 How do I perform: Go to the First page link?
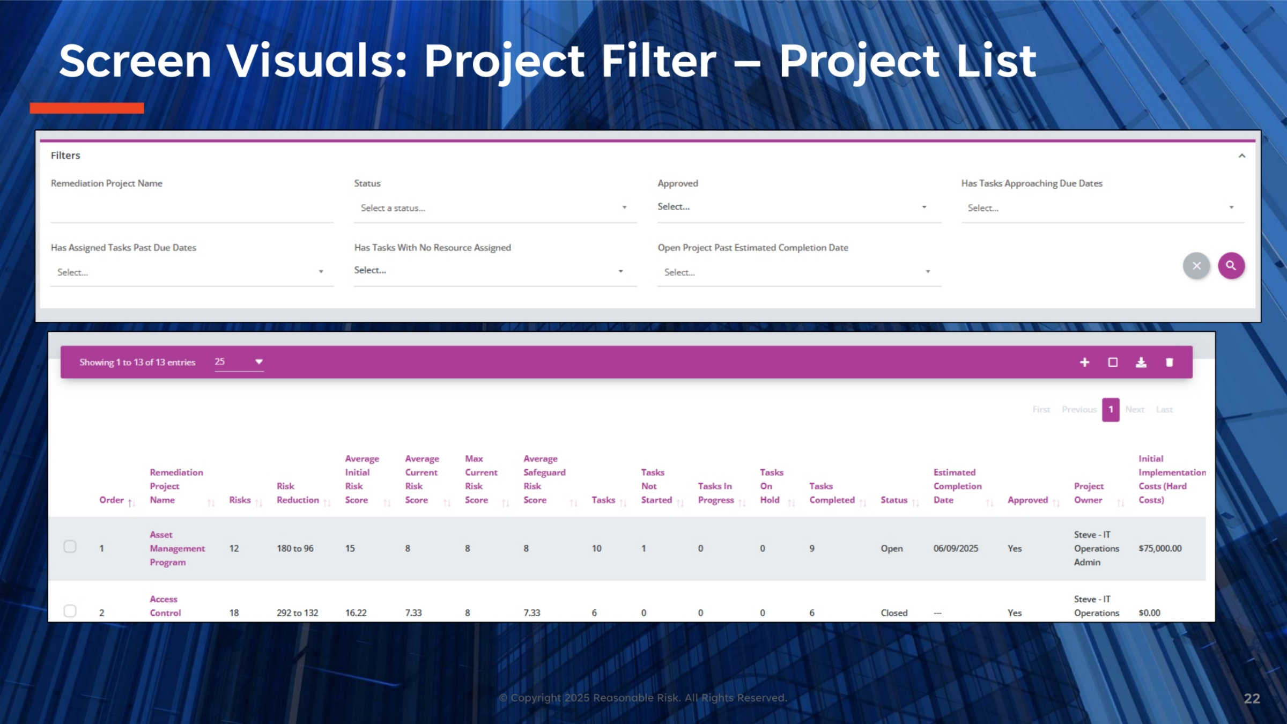click(1041, 410)
